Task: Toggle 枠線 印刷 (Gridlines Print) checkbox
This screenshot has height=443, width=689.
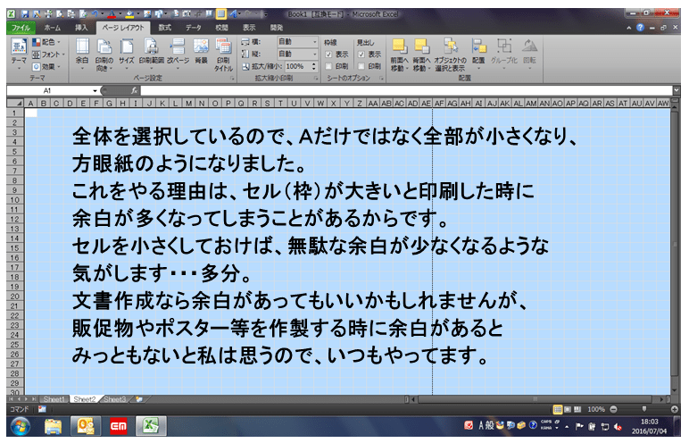Action: [x=328, y=66]
